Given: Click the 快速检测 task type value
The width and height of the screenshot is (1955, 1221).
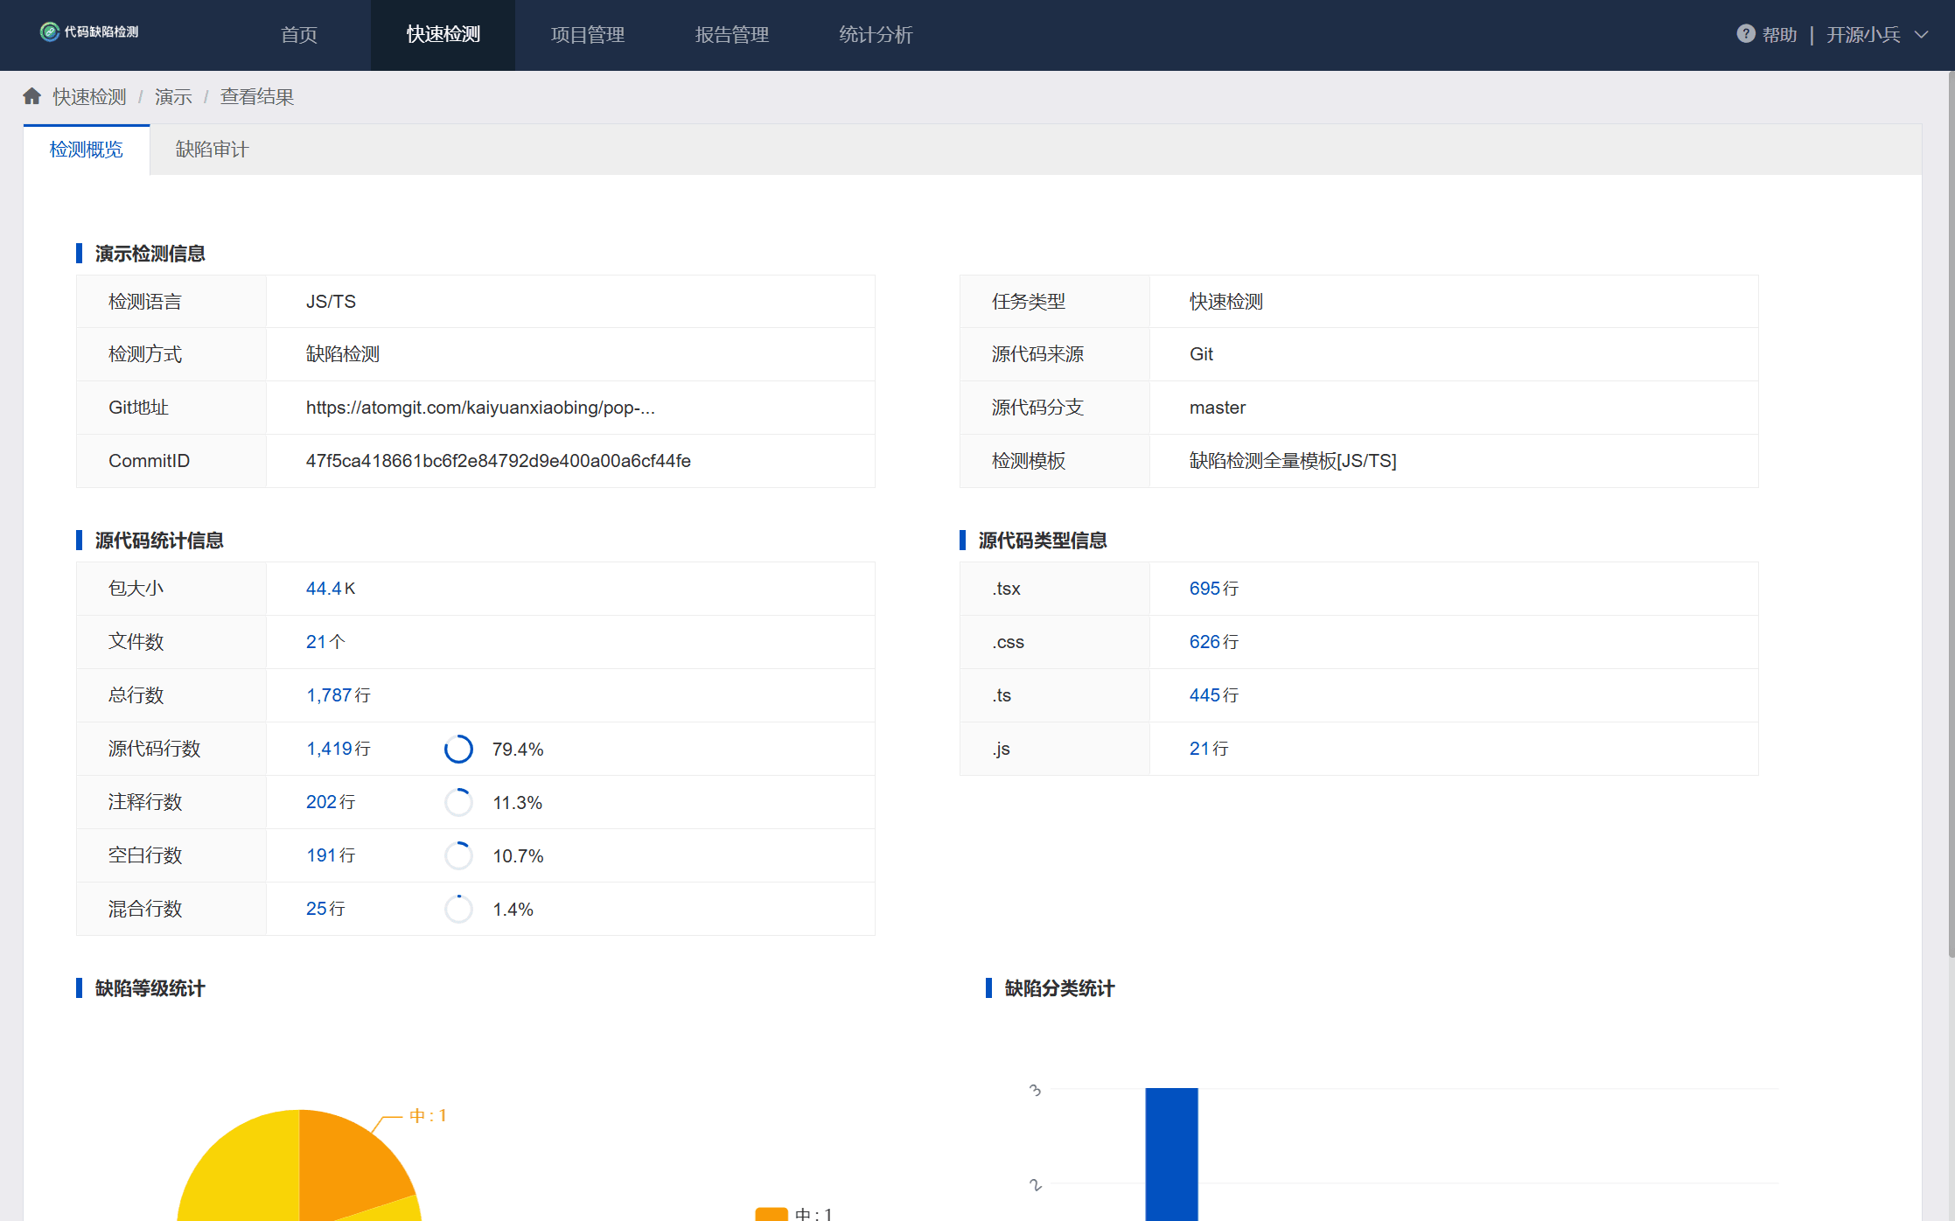Looking at the screenshot, I should [1226, 302].
